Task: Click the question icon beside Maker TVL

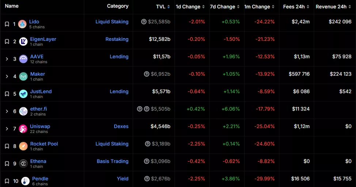Action: click(147, 74)
